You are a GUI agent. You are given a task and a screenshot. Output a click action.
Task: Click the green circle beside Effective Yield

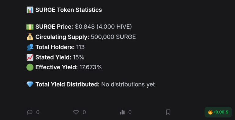coord(30,67)
